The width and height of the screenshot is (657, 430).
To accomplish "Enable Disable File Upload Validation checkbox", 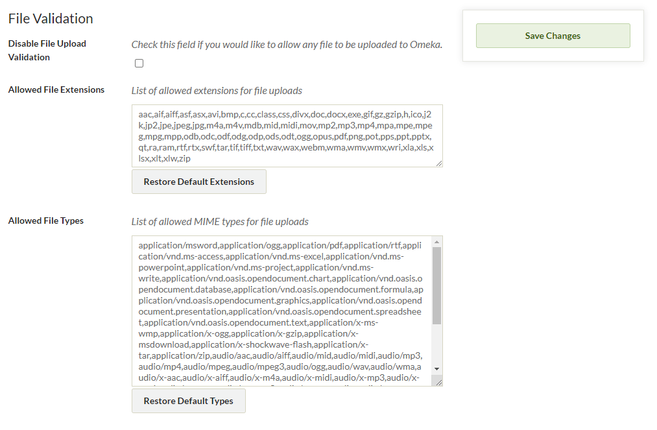I will click(139, 64).
